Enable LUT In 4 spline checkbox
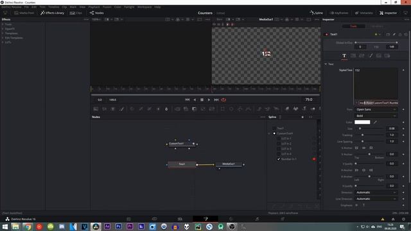Viewport: 411px width, 231px height. [x=278, y=154]
